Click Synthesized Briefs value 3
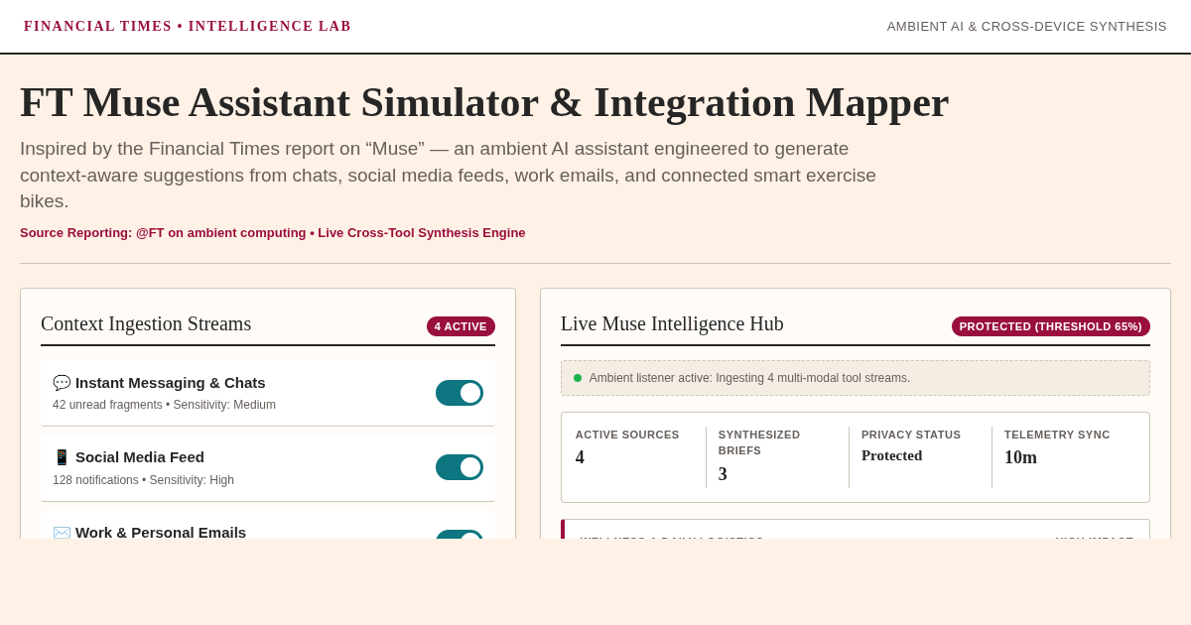Viewport: 1191px width, 625px height. [x=723, y=474]
